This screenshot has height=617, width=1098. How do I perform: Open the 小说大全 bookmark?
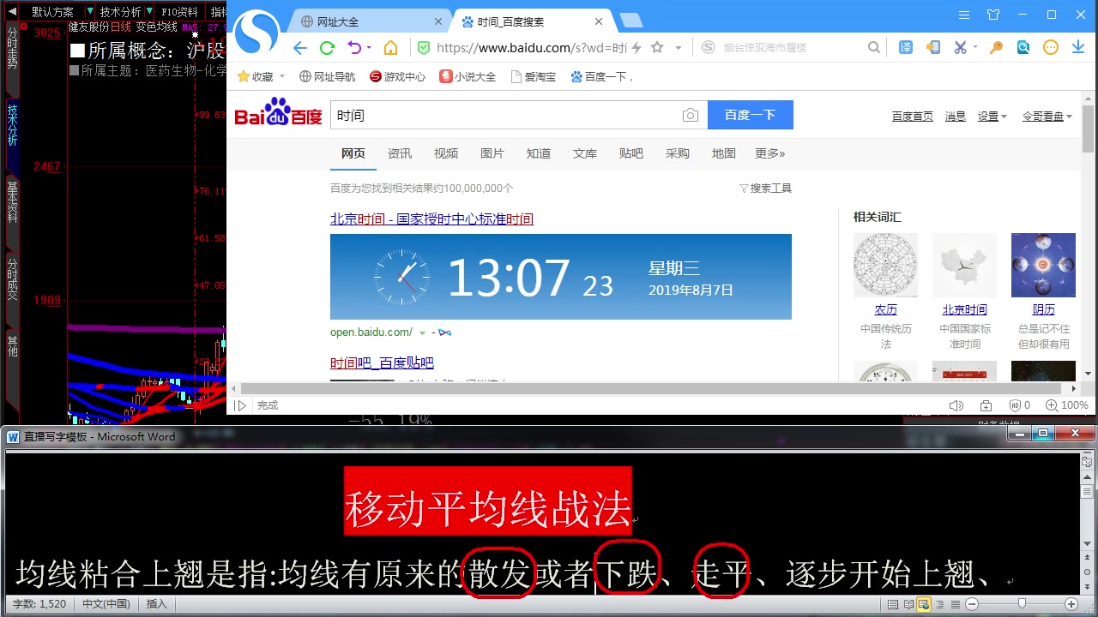click(468, 76)
